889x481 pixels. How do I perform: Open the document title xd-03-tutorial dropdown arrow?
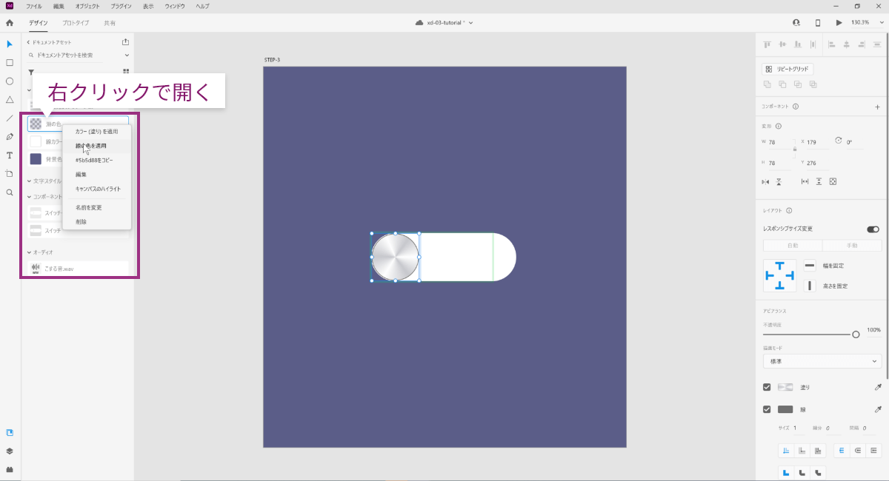tap(470, 23)
